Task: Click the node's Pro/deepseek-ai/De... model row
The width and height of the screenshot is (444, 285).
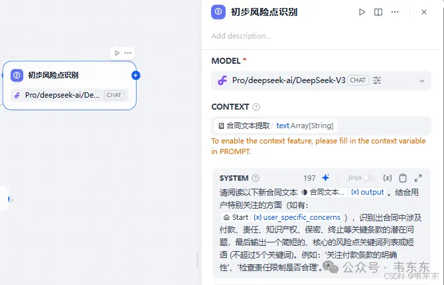Action: (x=70, y=95)
